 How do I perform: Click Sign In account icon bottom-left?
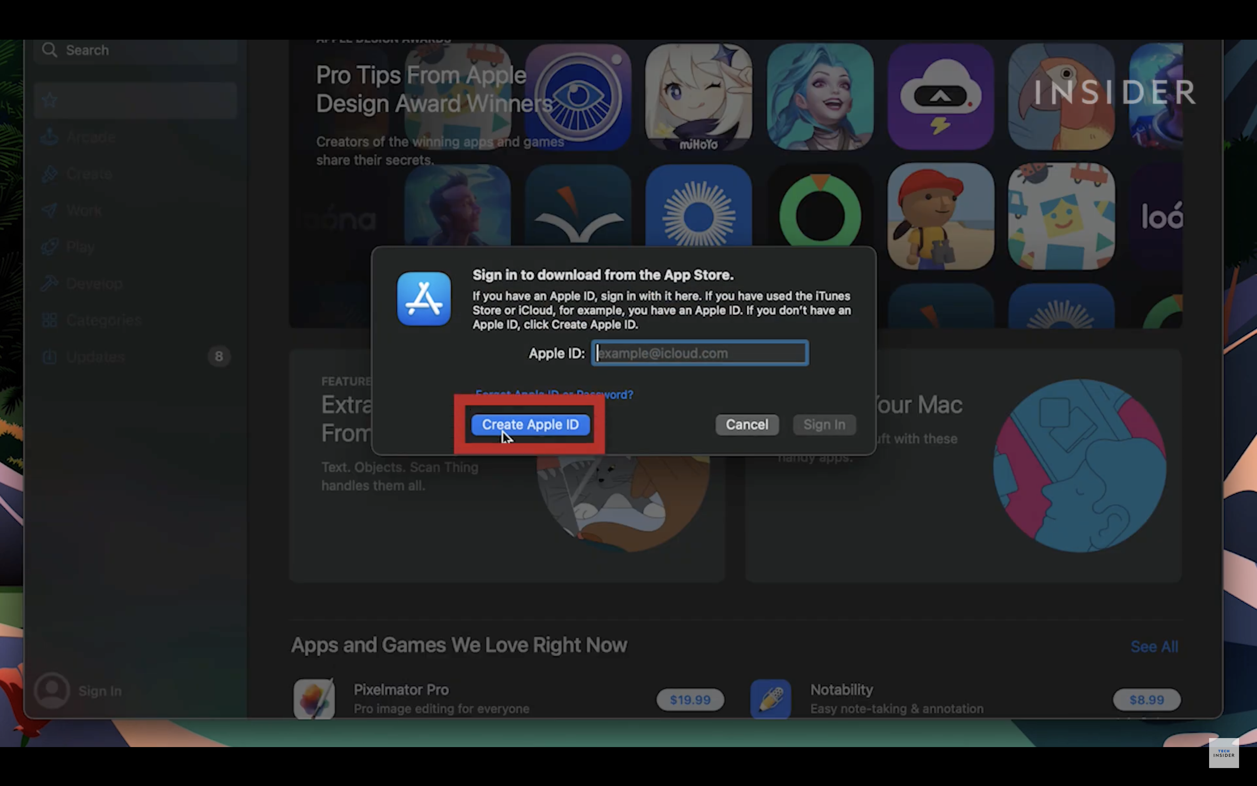coord(52,690)
